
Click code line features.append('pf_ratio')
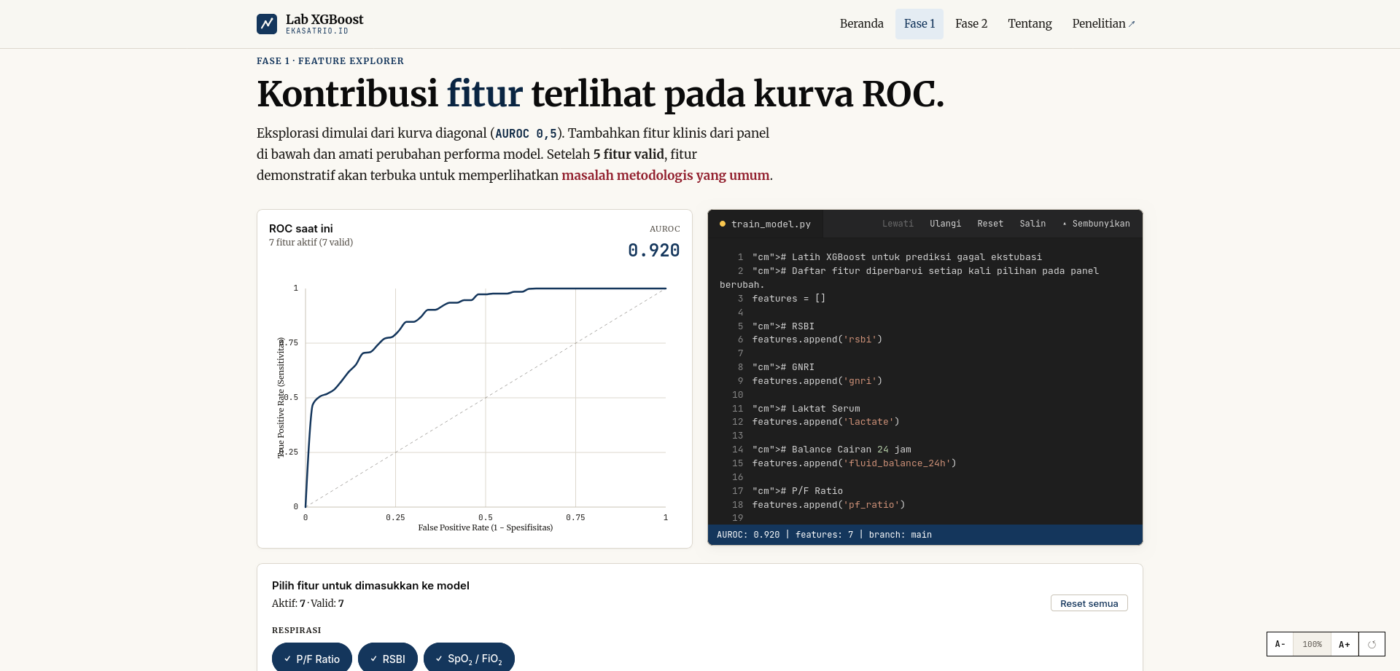tap(828, 505)
